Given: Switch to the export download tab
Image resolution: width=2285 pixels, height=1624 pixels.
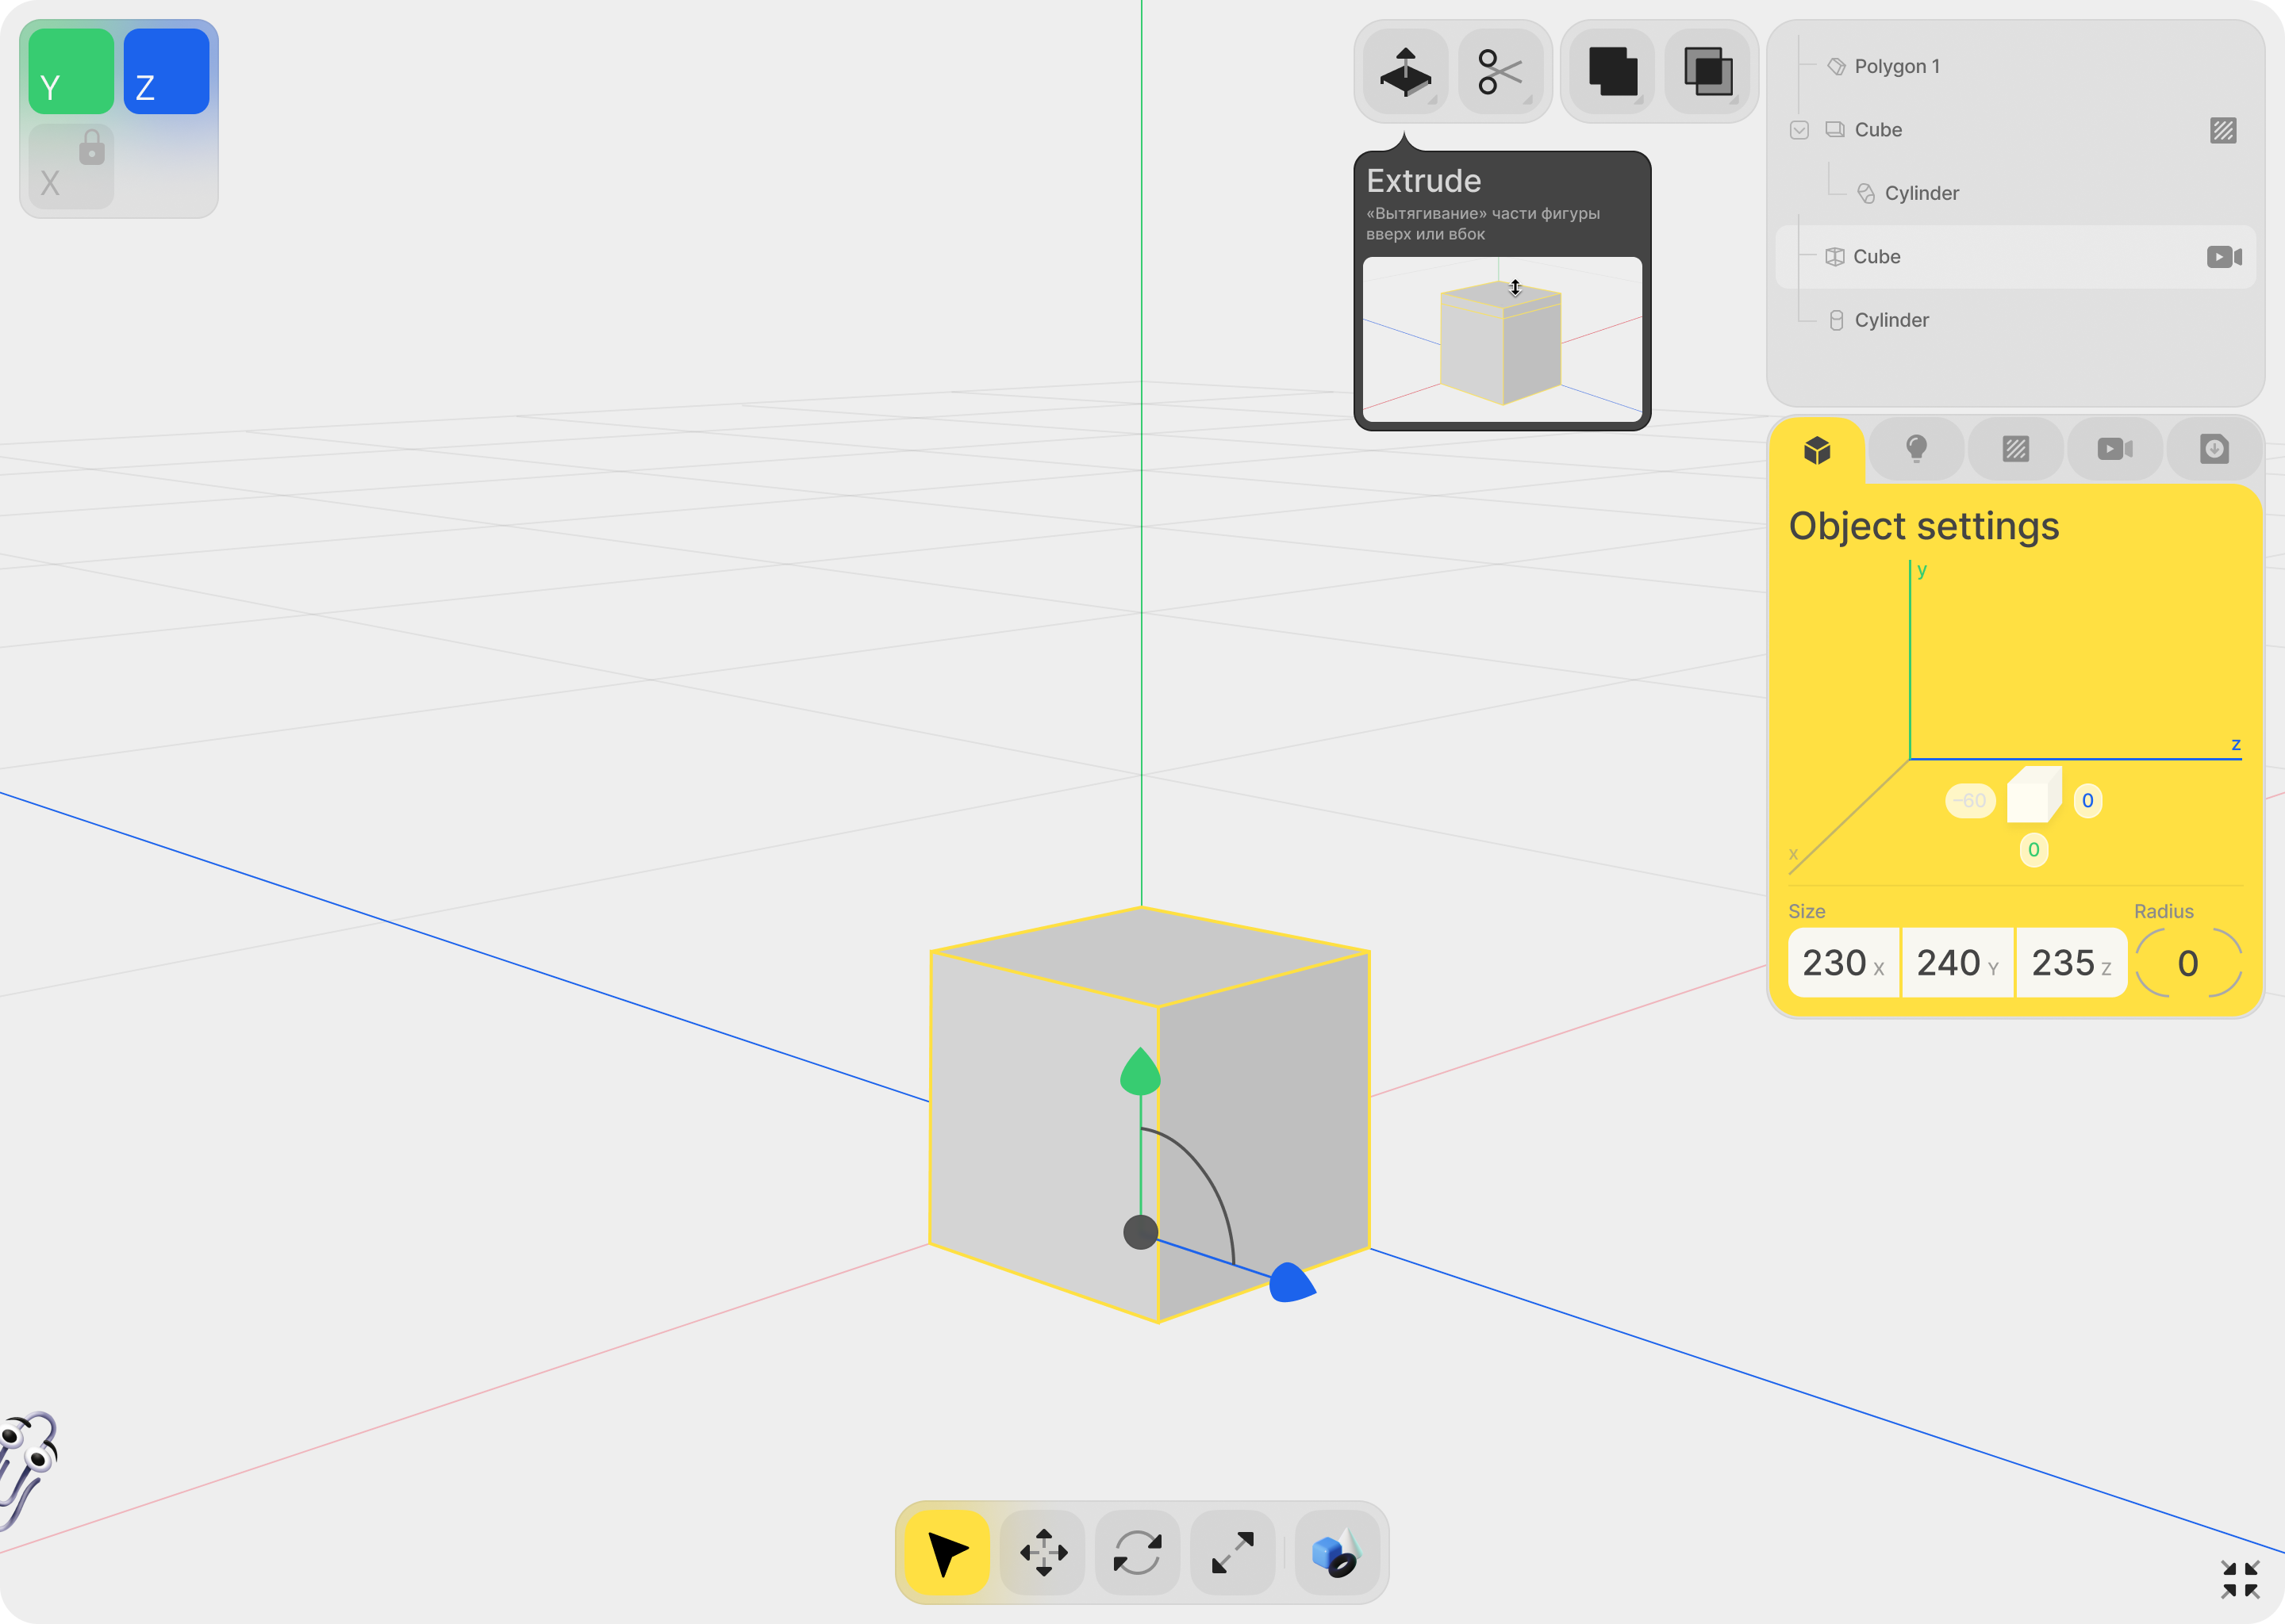Looking at the screenshot, I should tap(2214, 449).
